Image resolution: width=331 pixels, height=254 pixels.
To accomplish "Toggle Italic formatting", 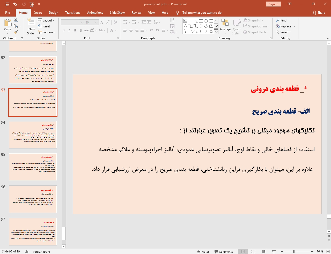I will point(69,30).
